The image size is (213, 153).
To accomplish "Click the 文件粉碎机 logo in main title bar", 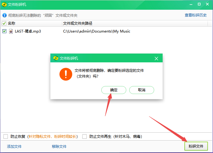I will (x=4, y=4).
